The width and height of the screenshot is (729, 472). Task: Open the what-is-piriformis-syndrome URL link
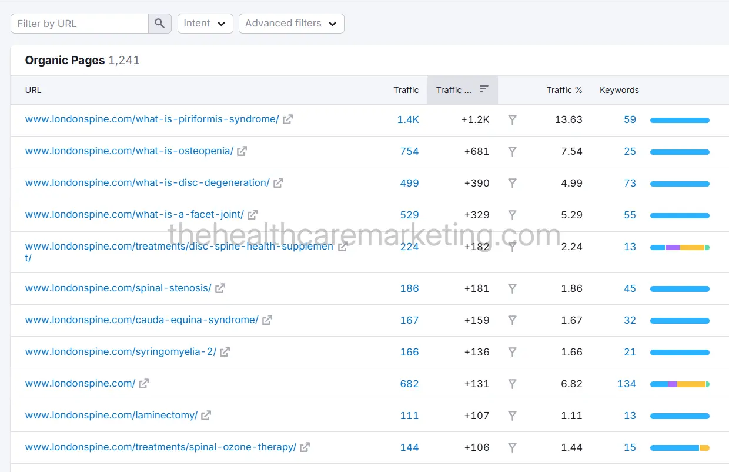(152, 119)
